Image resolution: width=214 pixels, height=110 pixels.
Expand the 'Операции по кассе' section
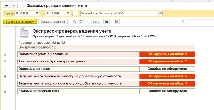[5, 69]
